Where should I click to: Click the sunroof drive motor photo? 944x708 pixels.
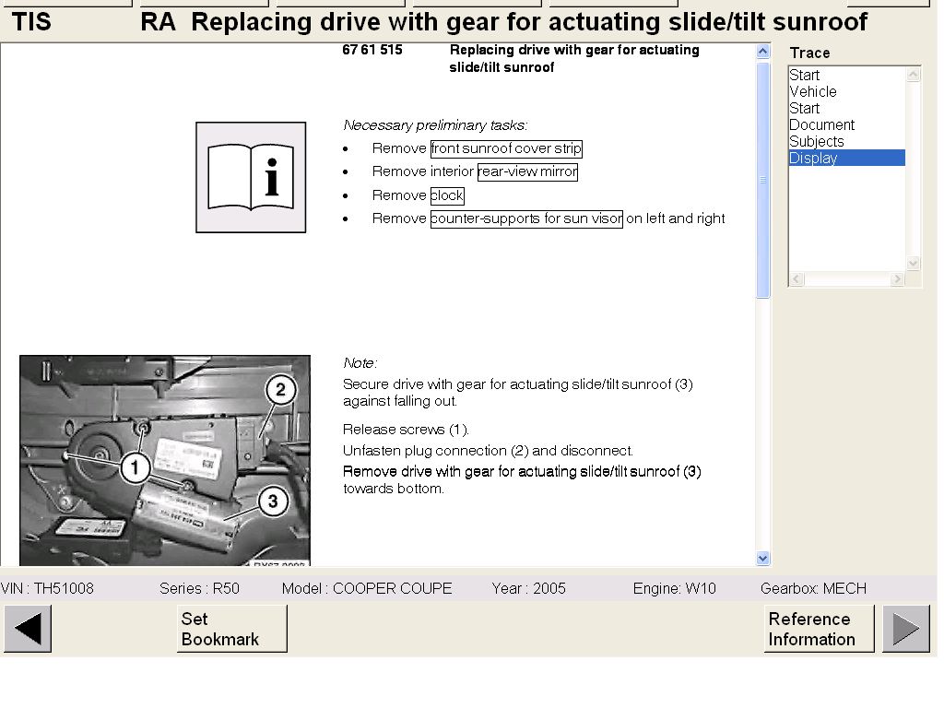(165, 460)
